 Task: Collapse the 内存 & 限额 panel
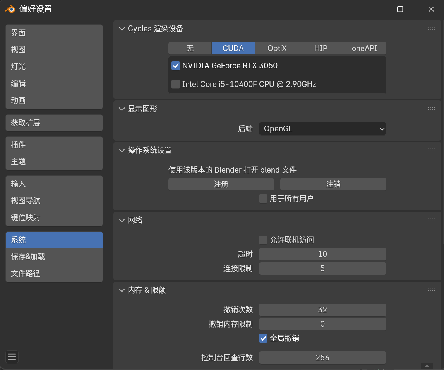coord(122,290)
